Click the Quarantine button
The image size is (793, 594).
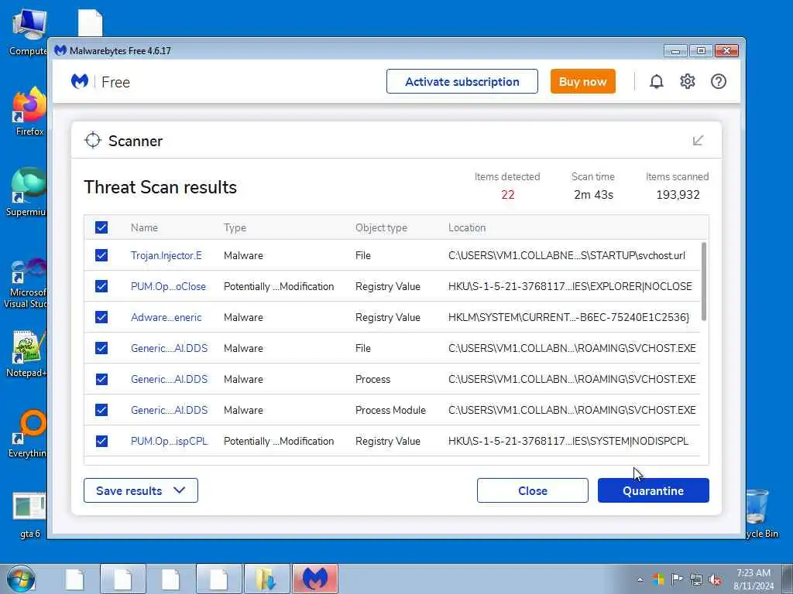point(653,490)
